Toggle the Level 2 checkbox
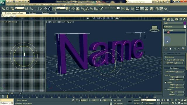The image size is (187, 105). (166, 82)
